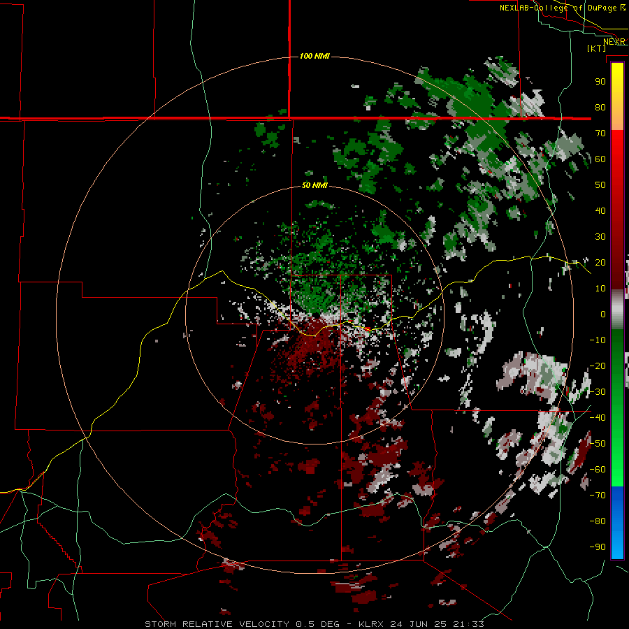Click the 70 value on the velocity scale
Viewport: 629px width, 629px height.
(x=600, y=133)
